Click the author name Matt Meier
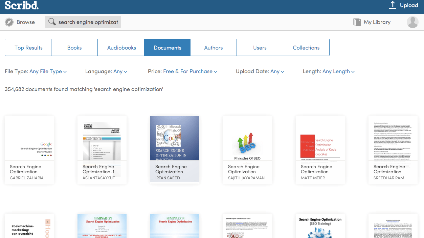This screenshot has width=424, height=238. point(313,178)
